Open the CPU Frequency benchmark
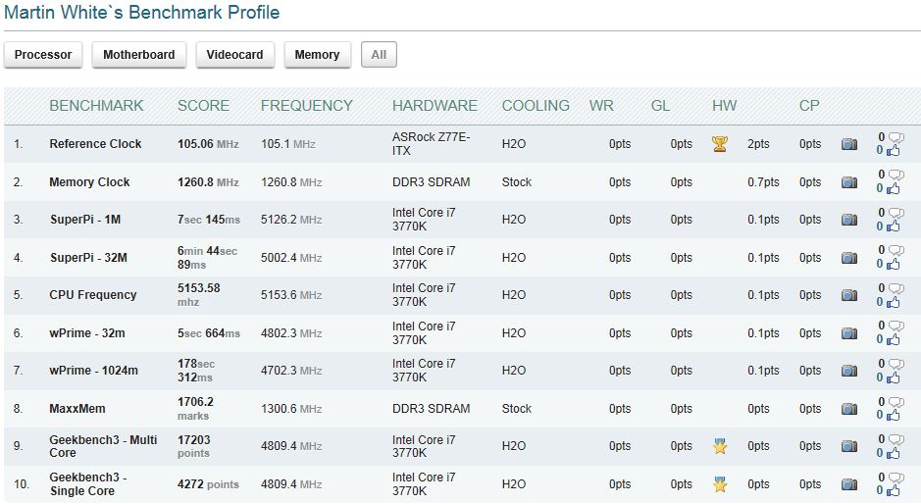 (93, 295)
